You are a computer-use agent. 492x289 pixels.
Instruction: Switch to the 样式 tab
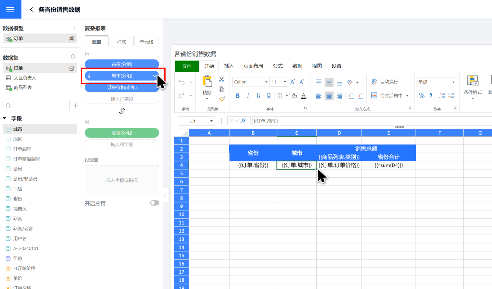[121, 42]
